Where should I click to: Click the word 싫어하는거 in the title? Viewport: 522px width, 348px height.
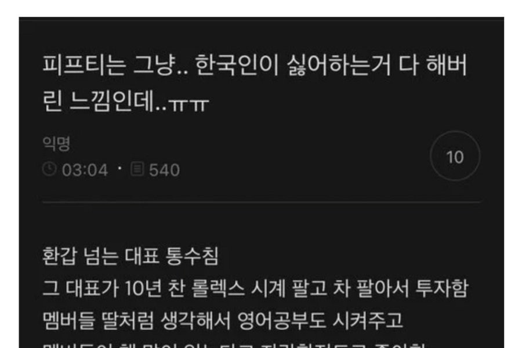click(x=339, y=65)
